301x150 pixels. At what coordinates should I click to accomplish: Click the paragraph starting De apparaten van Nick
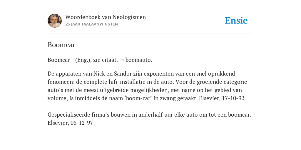tap(148, 86)
